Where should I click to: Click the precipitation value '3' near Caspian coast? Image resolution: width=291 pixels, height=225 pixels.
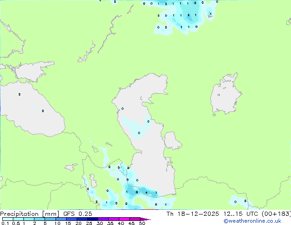pyautogui.click(x=137, y=192)
